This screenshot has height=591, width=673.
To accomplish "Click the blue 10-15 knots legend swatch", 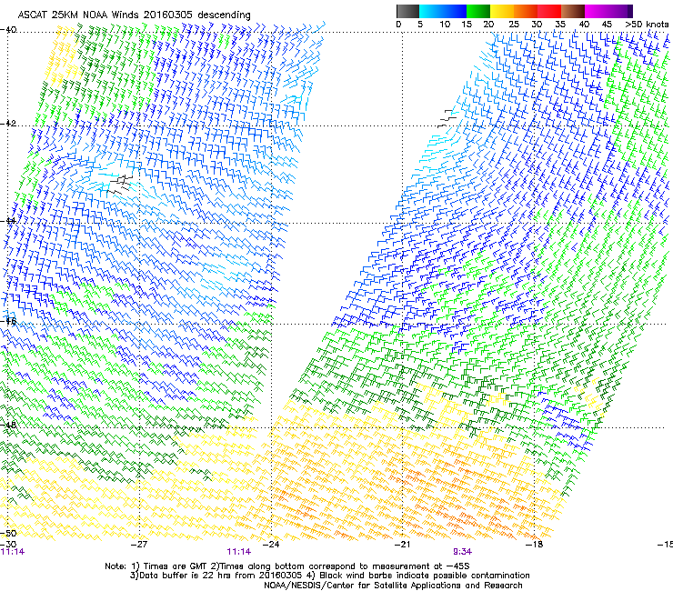I will [x=455, y=11].
